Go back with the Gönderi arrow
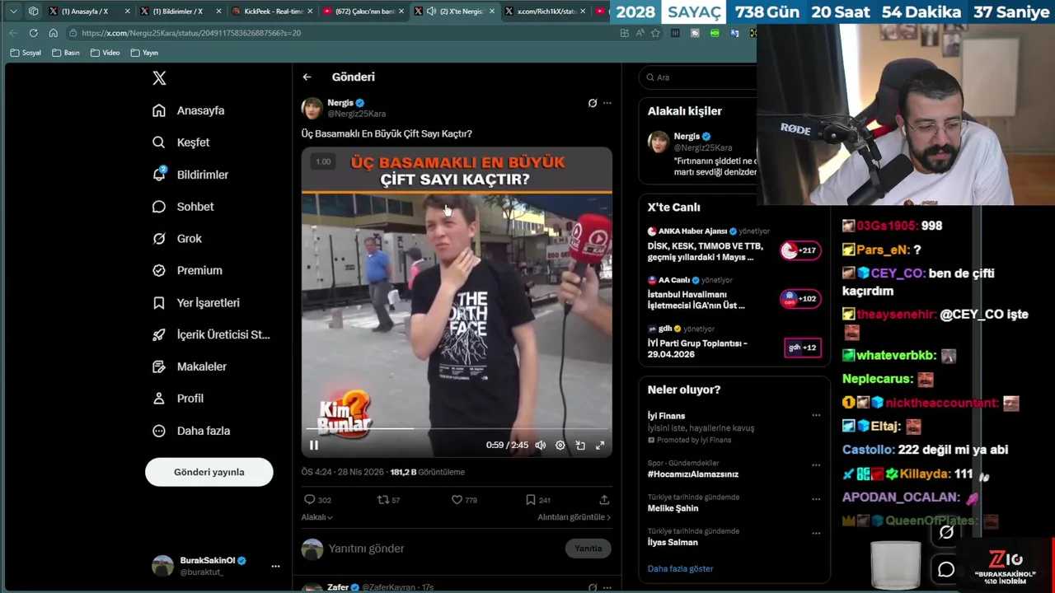 [307, 77]
